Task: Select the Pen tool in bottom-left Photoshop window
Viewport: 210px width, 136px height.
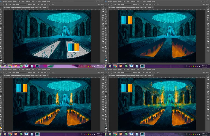Action: [x=1, y=110]
